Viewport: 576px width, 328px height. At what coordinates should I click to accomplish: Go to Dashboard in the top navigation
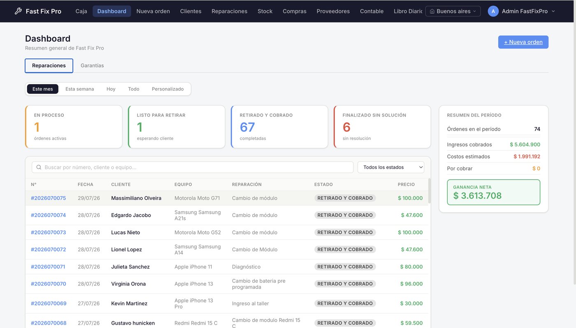point(112,11)
